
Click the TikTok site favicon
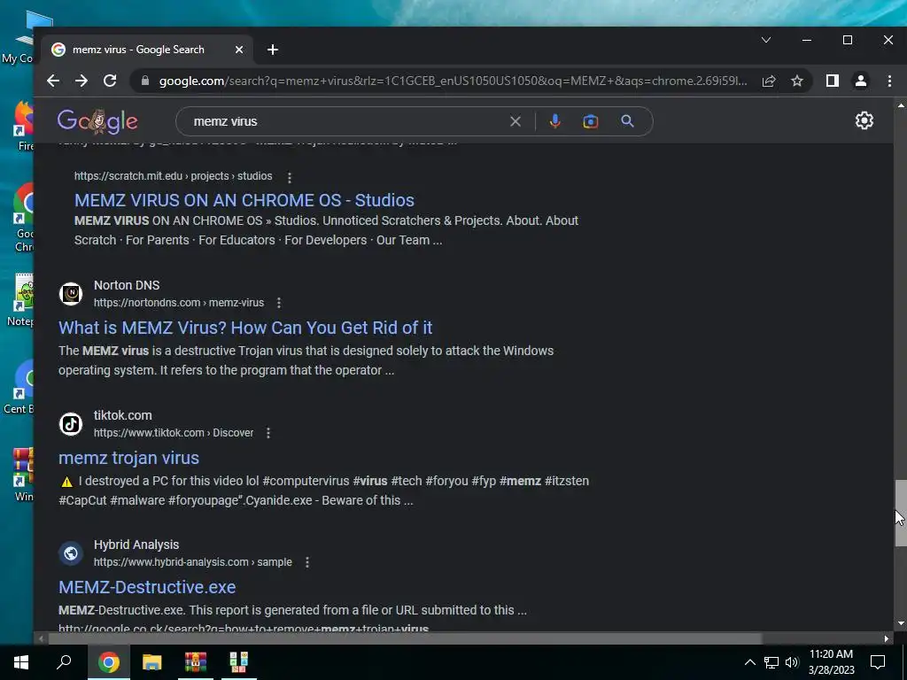[71, 424]
